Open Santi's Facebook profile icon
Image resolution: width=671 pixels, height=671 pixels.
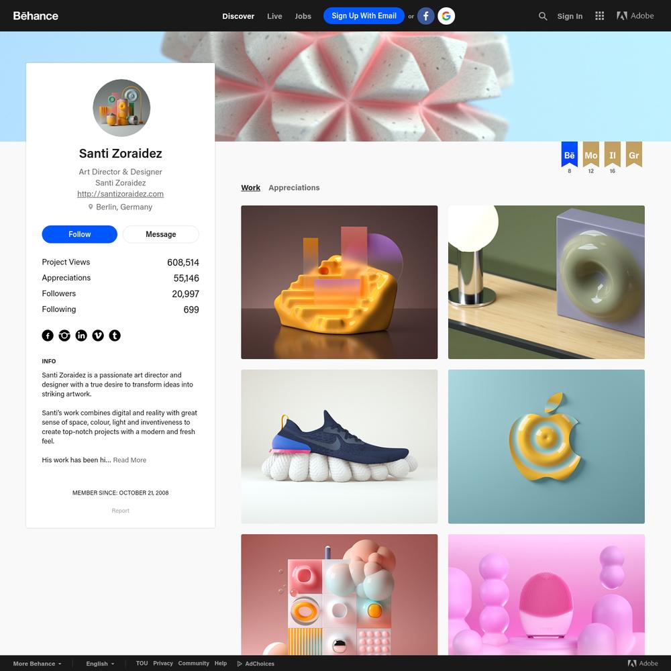coord(48,335)
